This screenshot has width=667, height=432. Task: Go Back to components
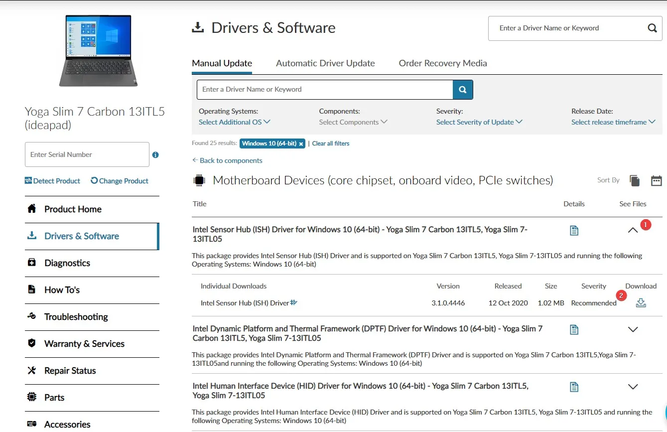pyautogui.click(x=227, y=160)
